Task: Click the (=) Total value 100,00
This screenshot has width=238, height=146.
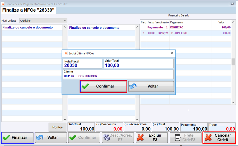Action: tap(172, 129)
